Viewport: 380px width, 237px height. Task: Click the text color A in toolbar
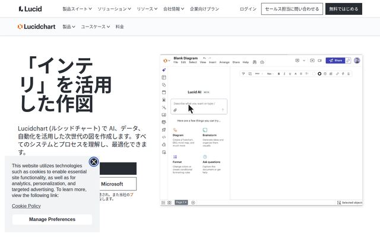[296, 73]
